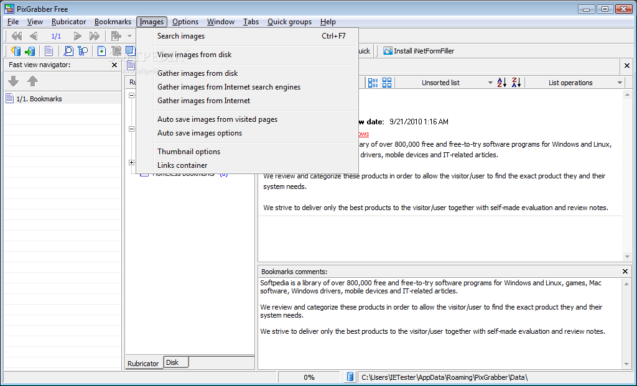Click the gray film-page toolbar icon
637x386 pixels.
(116, 51)
